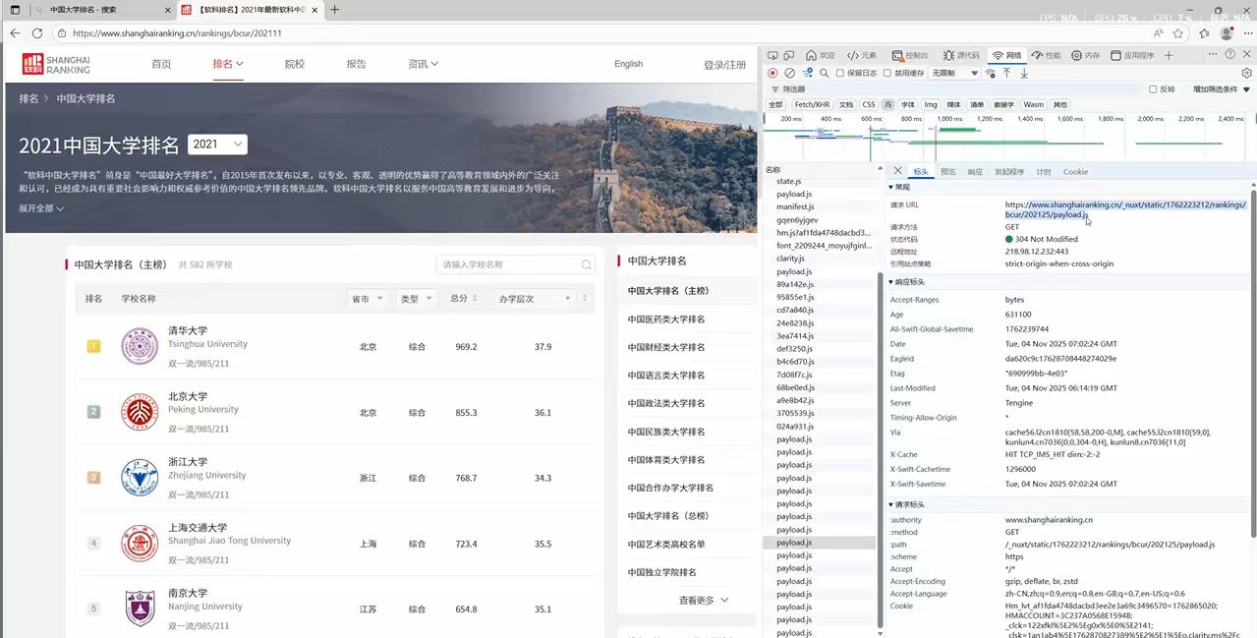Click Zhejiang University logo
The height and width of the screenshot is (638, 1257).
click(139, 478)
